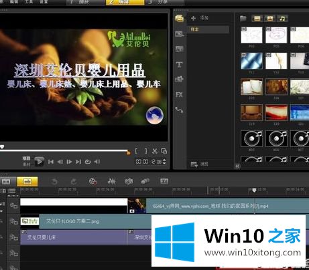Image resolution: width=309 pixels, height=270 pixels.
Task: Toggle the Repeat playback button
Action: click(88, 162)
